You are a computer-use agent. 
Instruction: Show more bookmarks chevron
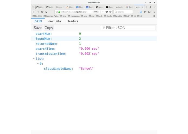pyautogui.click(x=154, y=16)
